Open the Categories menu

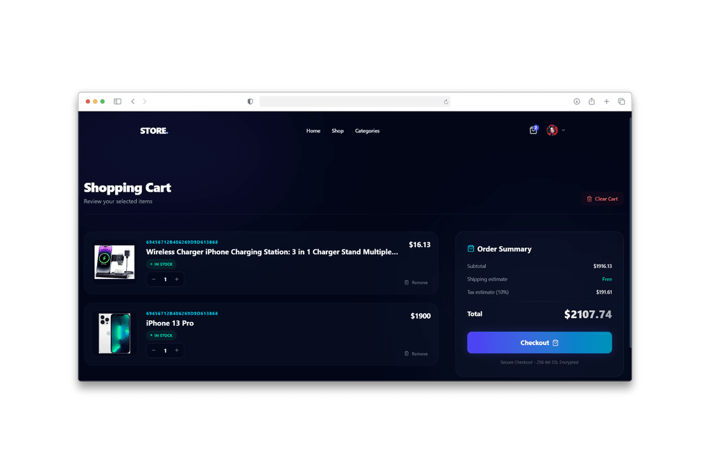click(x=367, y=131)
